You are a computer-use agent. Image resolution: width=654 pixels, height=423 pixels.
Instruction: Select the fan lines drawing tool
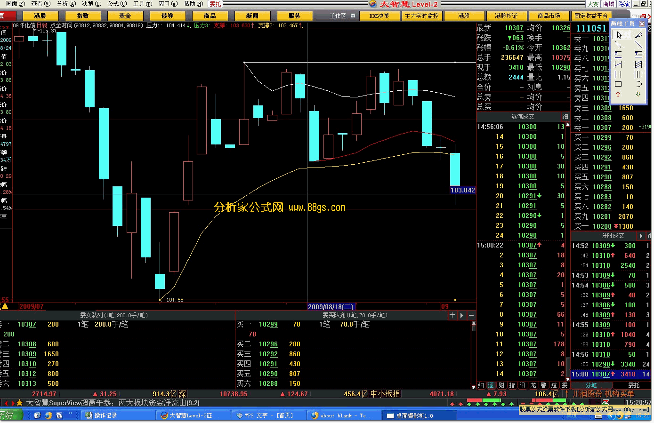tap(638, 35)
